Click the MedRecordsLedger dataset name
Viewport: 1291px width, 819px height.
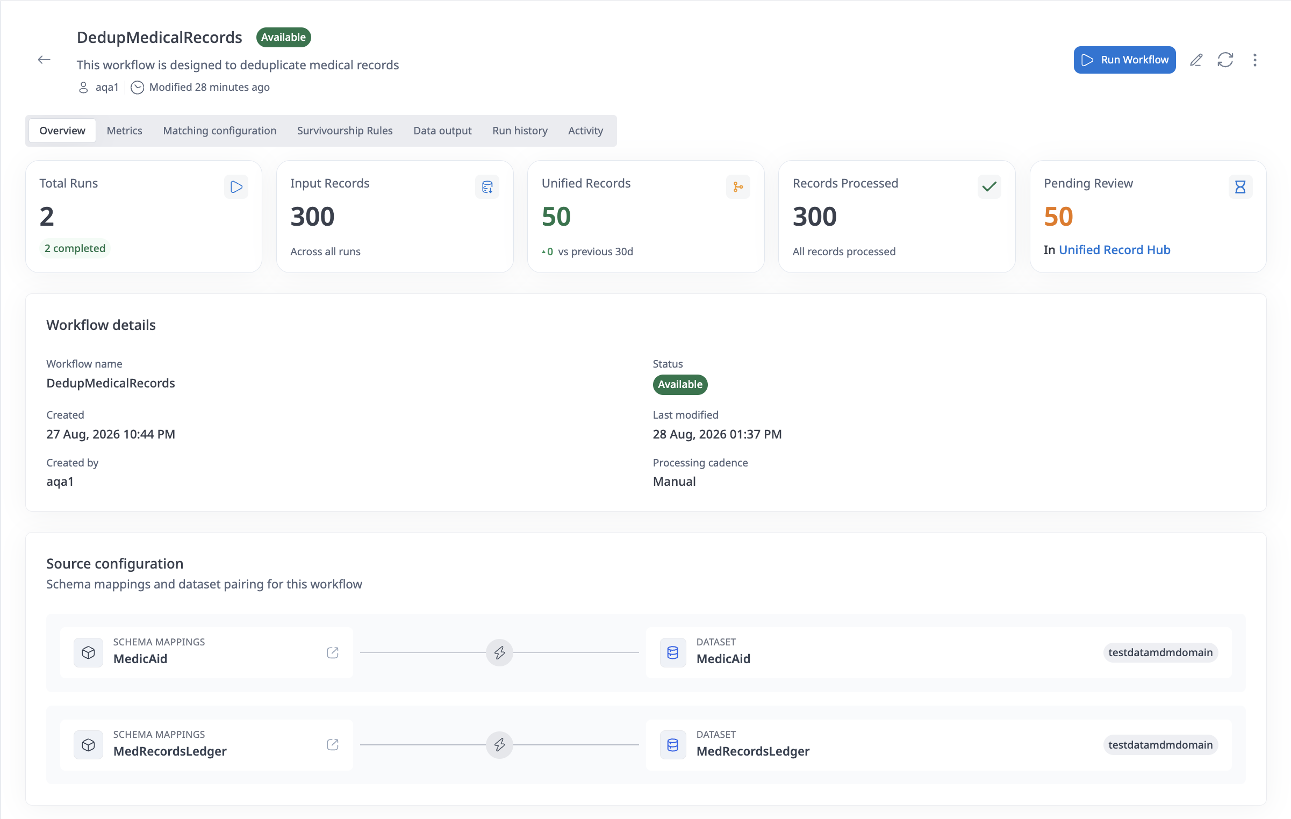coord(753,751)
